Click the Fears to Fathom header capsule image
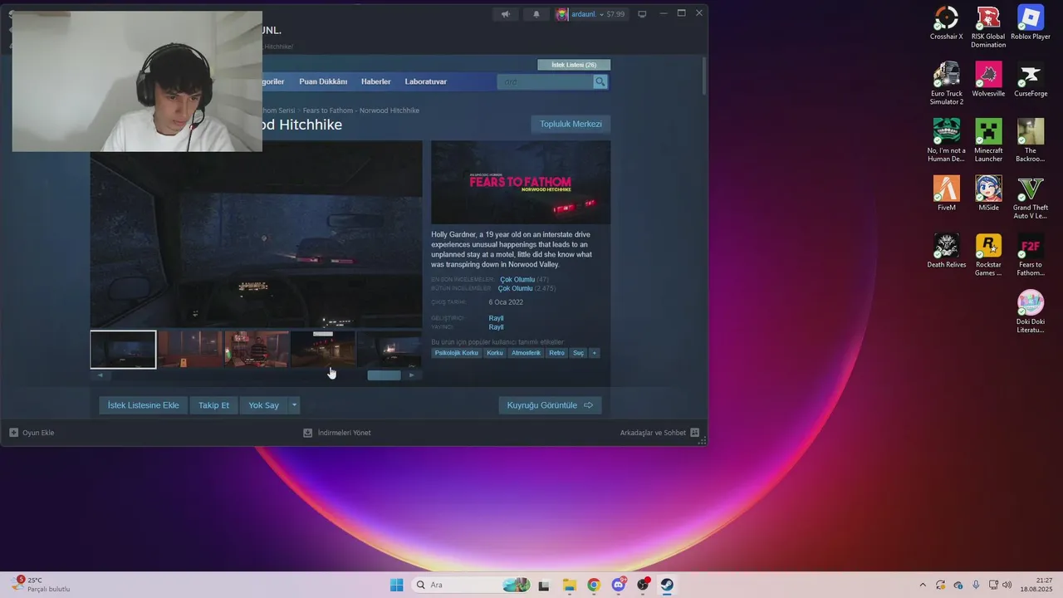This screenshot has height=598, width=1063. point(521,183)
